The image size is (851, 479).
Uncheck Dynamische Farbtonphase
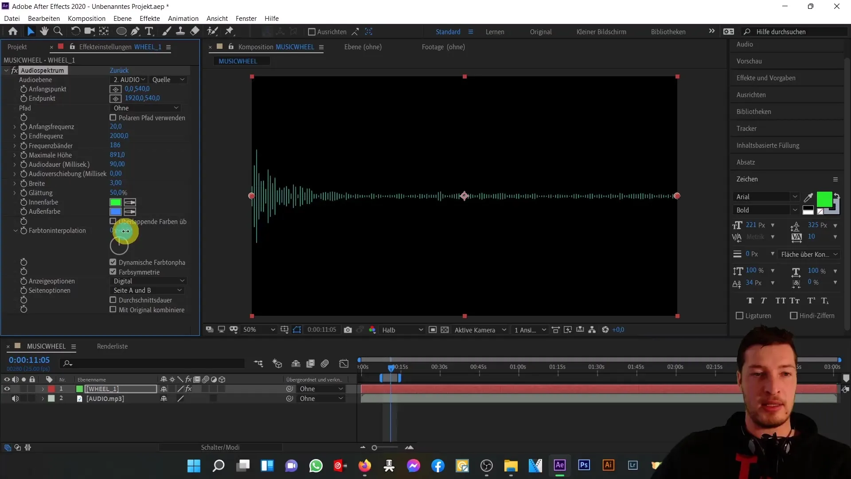[x=113, y=262]
